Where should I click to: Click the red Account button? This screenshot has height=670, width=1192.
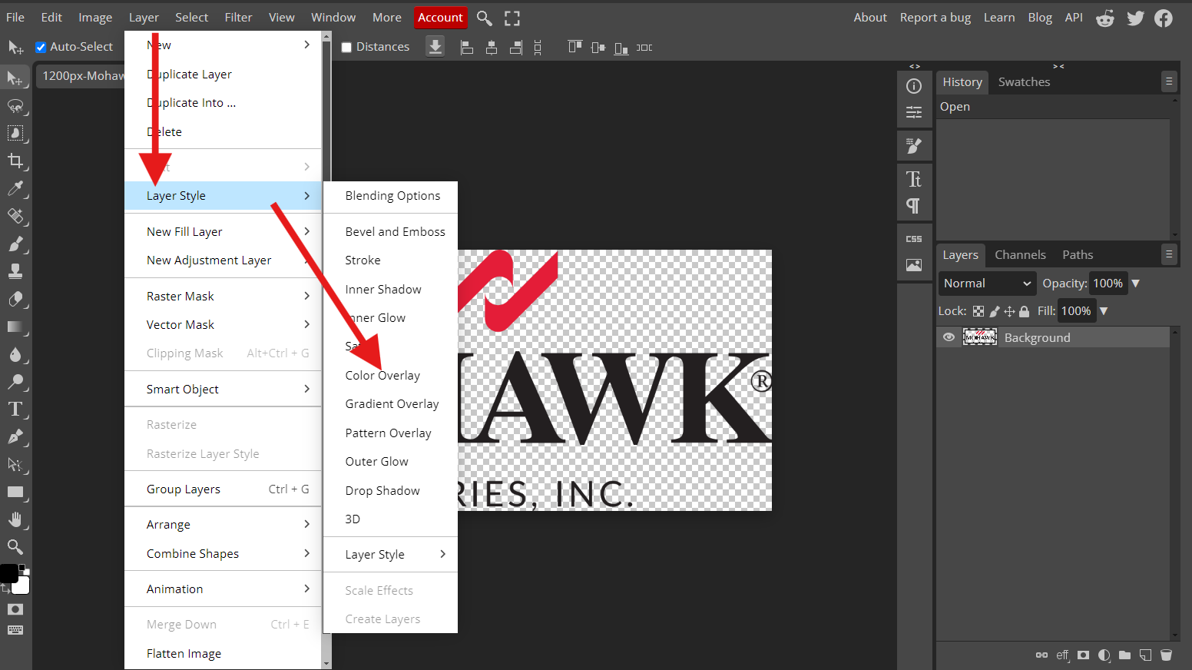pos(441,18)
